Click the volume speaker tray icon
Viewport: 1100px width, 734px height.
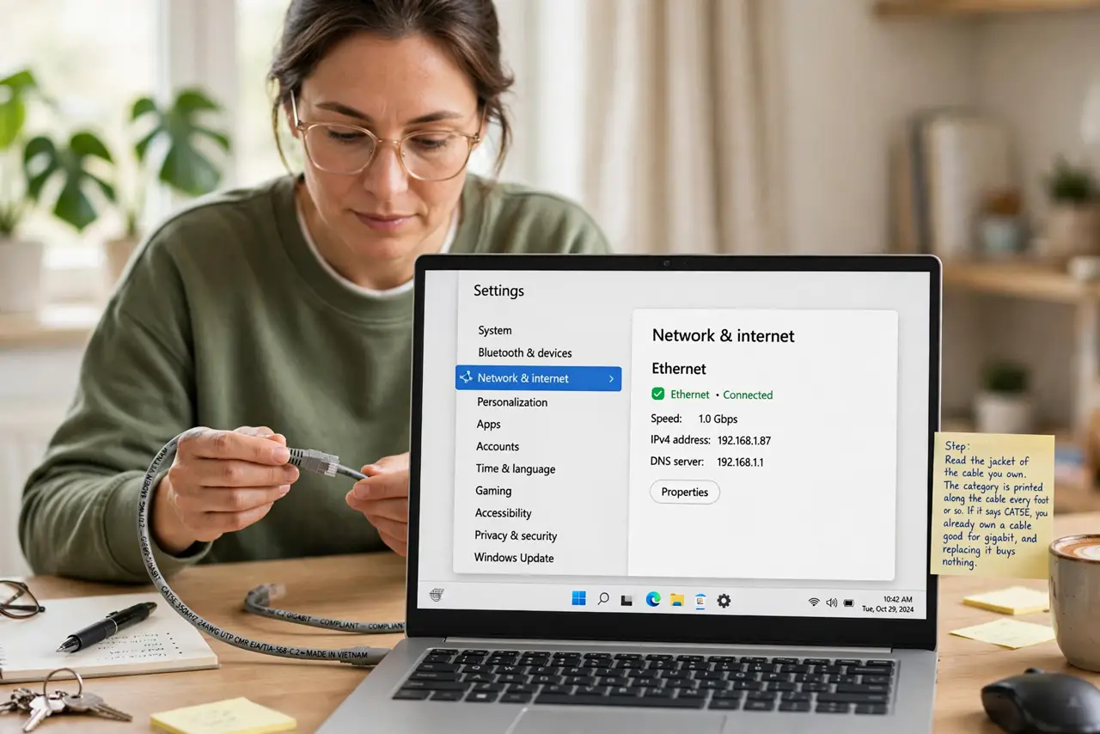click(x=831, y=602)
